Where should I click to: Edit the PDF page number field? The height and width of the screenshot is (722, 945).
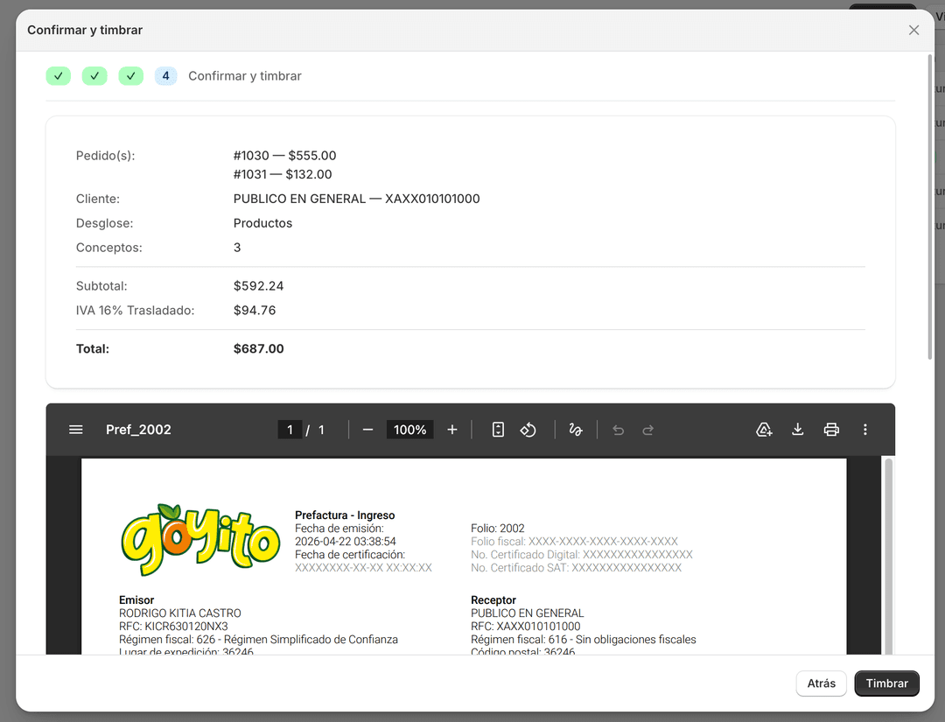290,430
